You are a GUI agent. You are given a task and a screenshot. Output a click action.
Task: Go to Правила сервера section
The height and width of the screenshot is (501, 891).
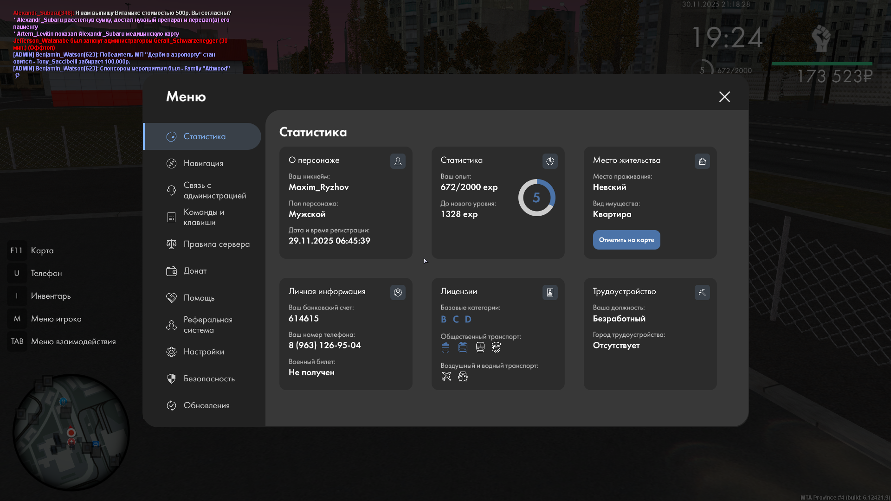[216, 244]
